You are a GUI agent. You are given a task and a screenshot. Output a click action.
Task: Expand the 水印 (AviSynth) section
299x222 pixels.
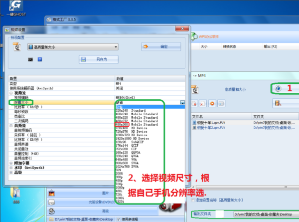11,168
